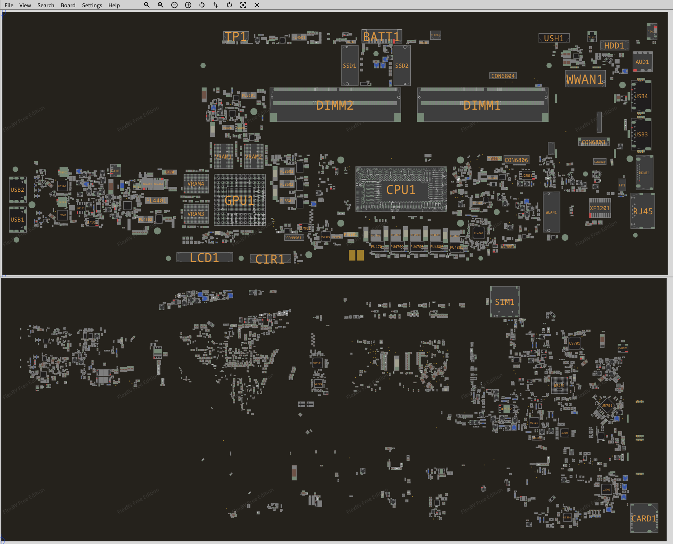
Task: Select the CPU1 component on the board
Action: (401, 189)
